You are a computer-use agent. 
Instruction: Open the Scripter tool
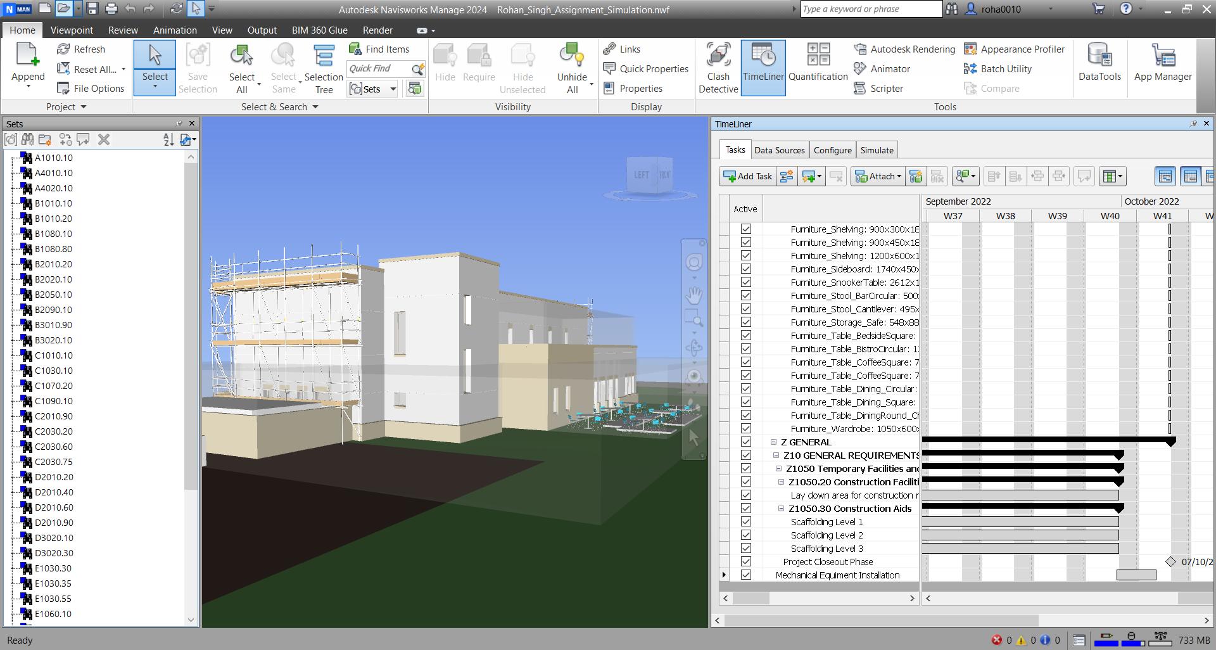coord(878,89)
